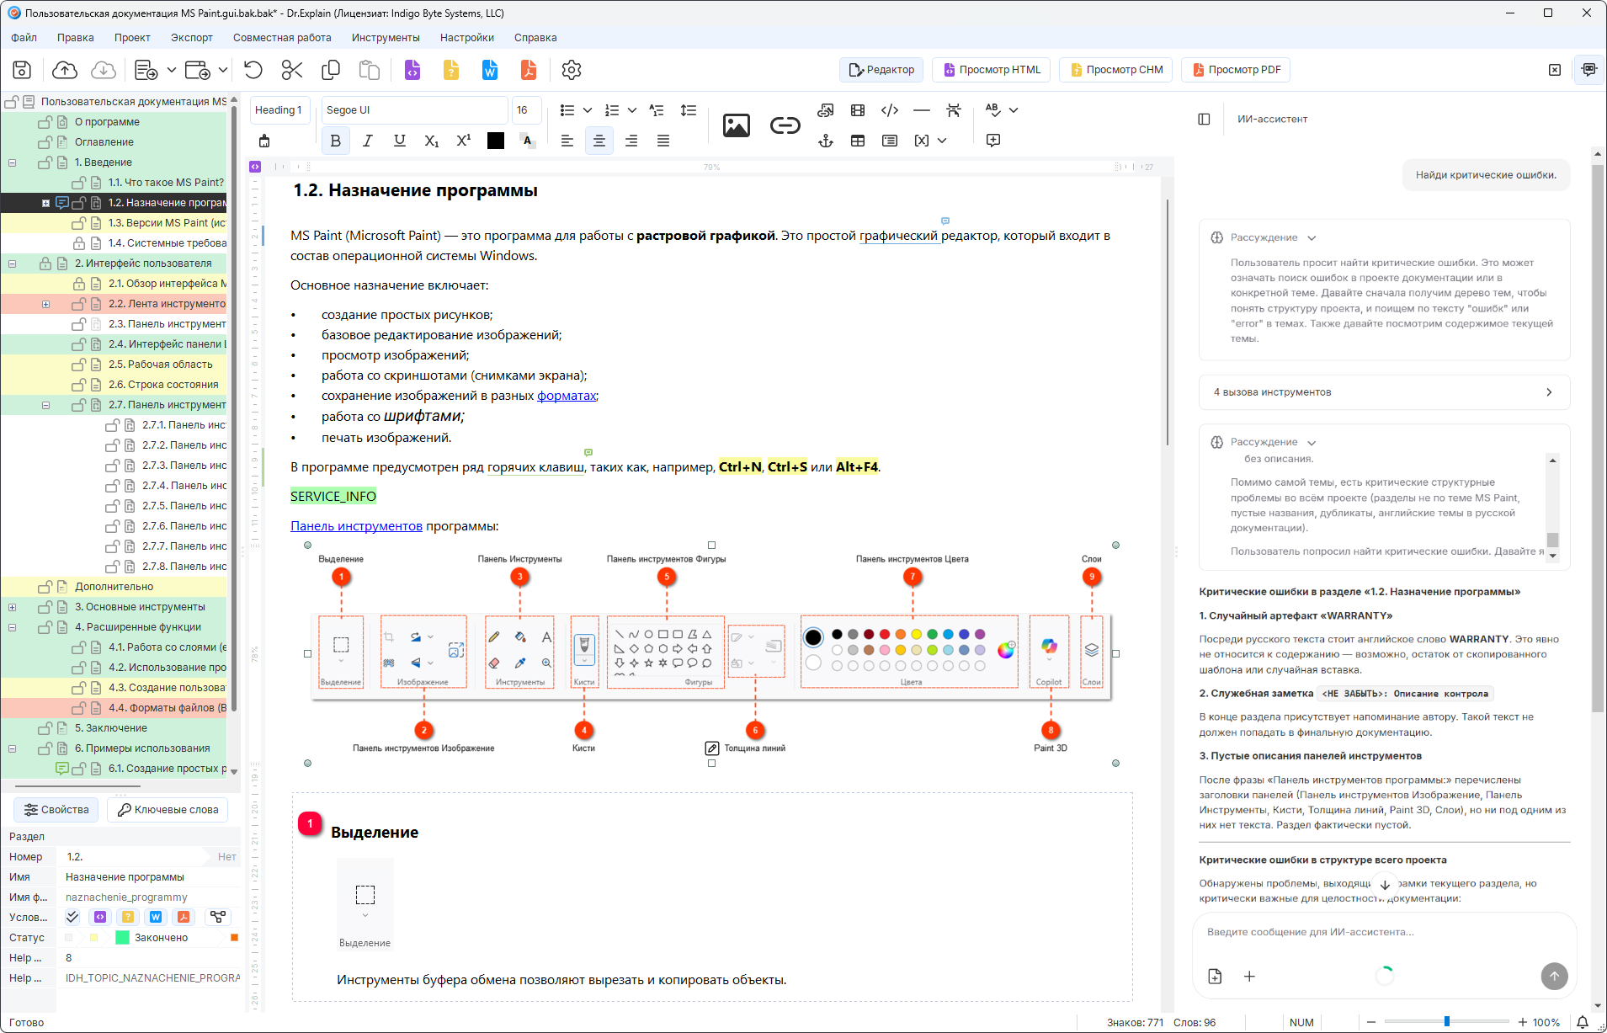
Task: Click the cloud upload icon in the toolbar
Action: [65, 70]
